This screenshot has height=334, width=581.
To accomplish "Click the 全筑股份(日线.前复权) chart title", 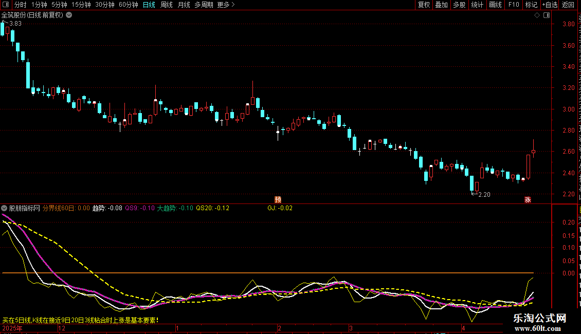I will (x=32, y=15).
